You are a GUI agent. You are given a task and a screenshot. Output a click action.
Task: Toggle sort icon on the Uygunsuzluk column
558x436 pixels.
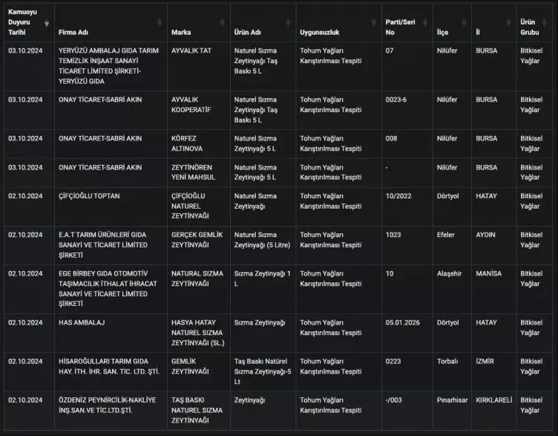(x=375, y=23)
